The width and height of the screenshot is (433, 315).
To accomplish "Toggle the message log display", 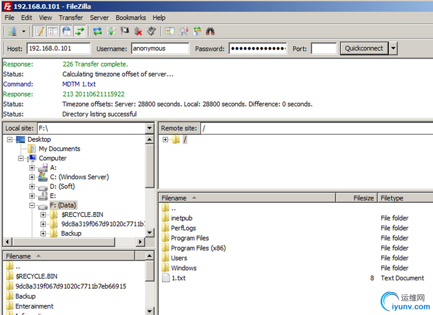I will point(39,31).
